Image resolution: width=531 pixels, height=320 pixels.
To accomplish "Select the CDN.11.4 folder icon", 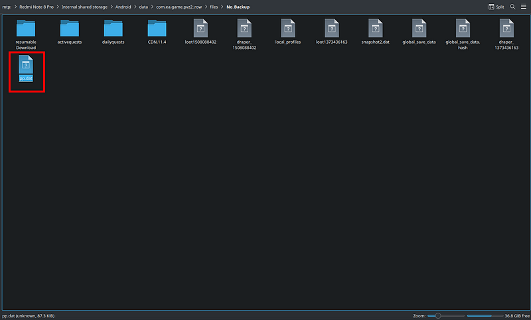I will (x=157, y=28).
